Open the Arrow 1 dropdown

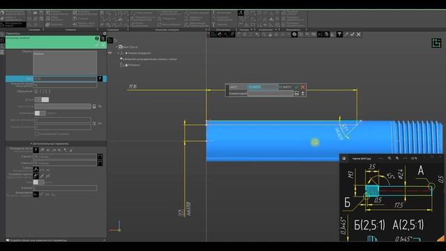65,156
